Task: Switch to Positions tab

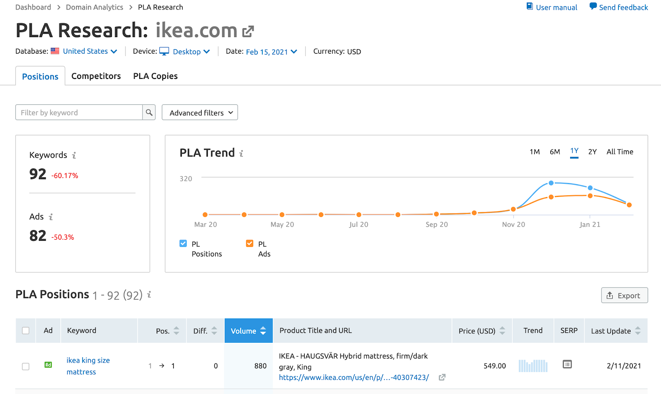Action: coord(40,76)
